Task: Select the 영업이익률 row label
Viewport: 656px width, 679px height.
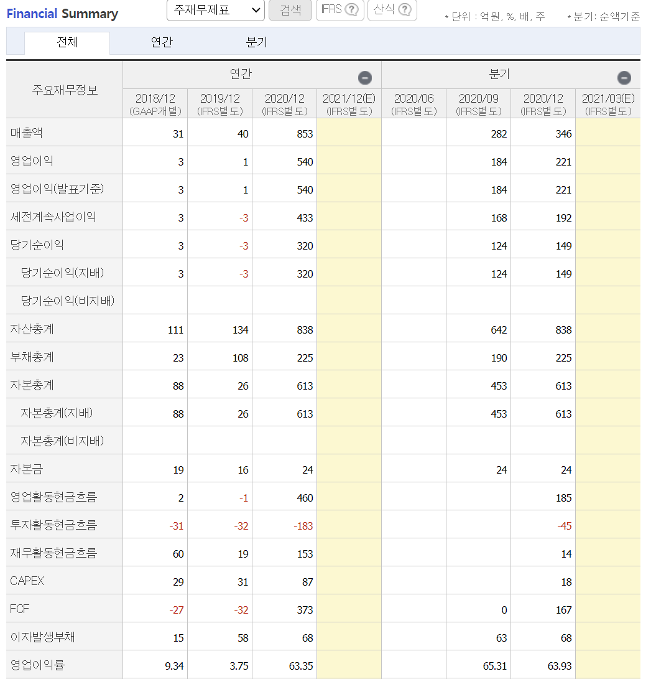Action: pos(37,665)
